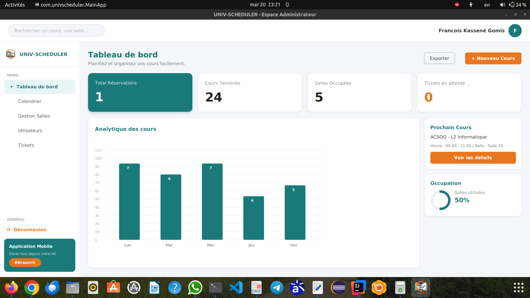Image resolution: width=530 pixels, height=298 pixels.
Task: Click the Application Mobile heading
Action: coord(31,246)
